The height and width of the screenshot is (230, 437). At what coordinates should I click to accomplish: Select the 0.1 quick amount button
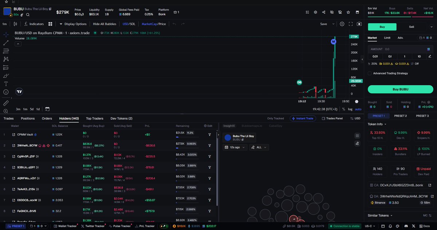(x=390, y=56)
